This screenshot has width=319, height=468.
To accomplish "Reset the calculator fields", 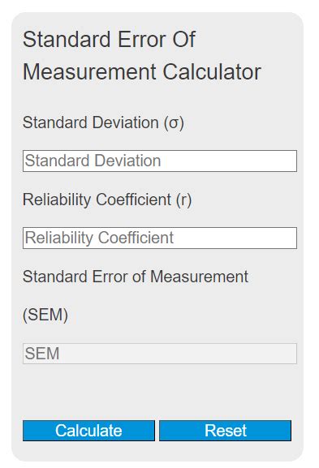I will pyautogui.click(x=225, y=431).
